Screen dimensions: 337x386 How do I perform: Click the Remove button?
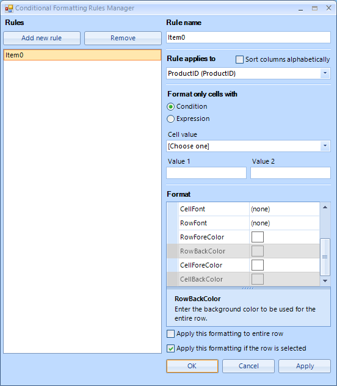click(123, 38)
